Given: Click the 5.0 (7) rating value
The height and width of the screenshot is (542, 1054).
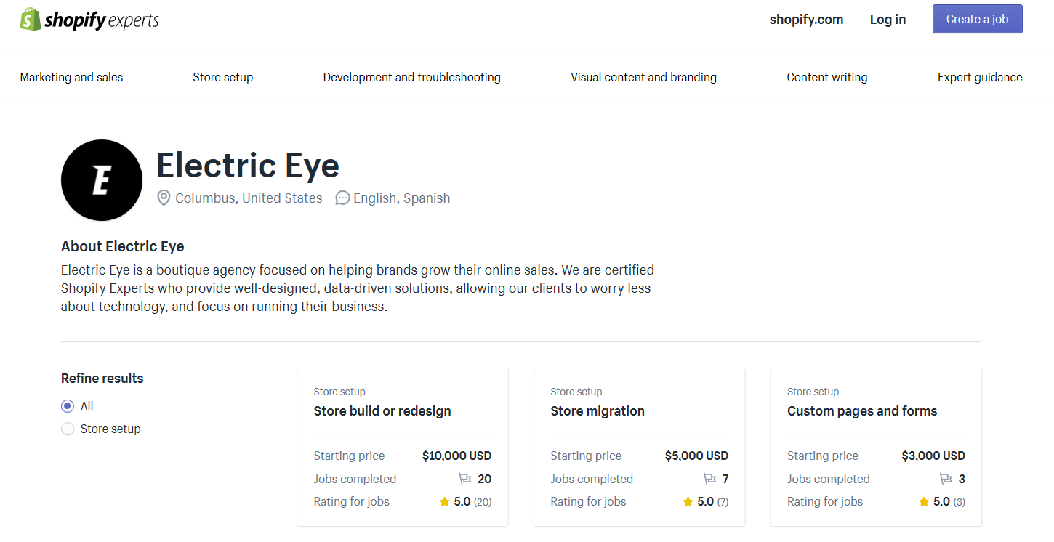Looking at the screenshot, I should 712,501.
